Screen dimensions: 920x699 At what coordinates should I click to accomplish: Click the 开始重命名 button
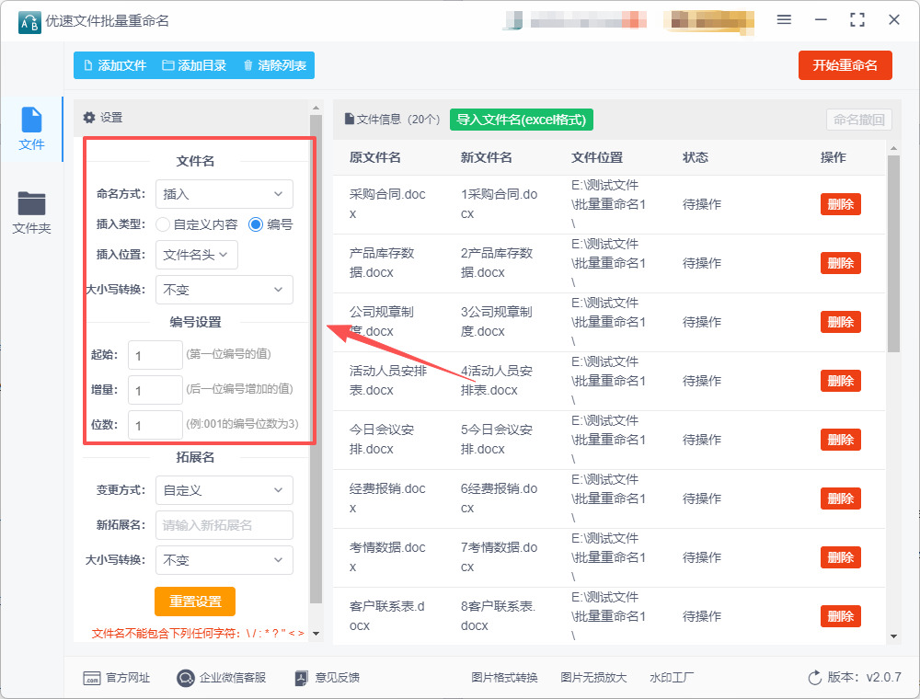[x=845, y=65]
